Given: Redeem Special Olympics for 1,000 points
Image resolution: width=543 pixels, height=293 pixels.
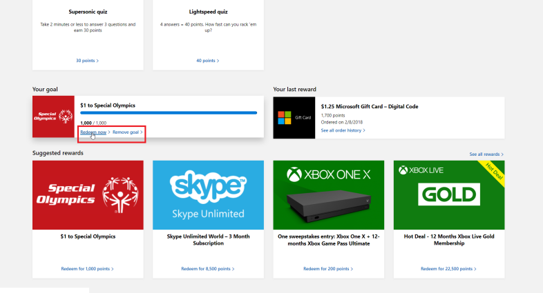Looking at the screenshot, I should pos(87,268).
